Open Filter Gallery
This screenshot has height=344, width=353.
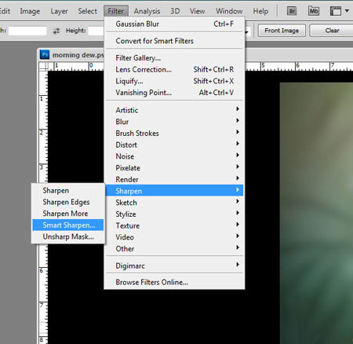coord(174,58)
